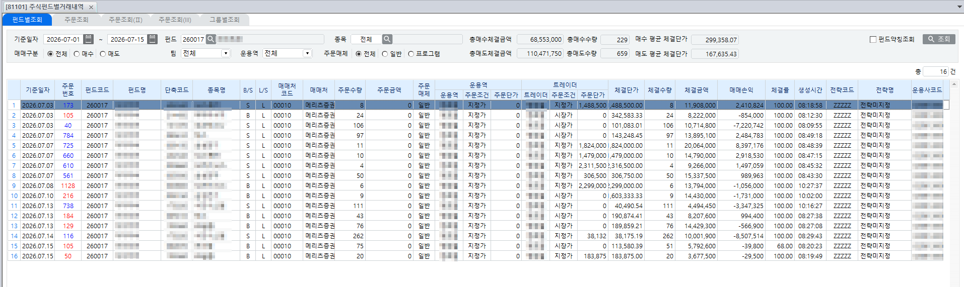Click creation time 10:27:37
Image resolution: width=964 pixels, height=287 pixels.
tap(810, 185)
